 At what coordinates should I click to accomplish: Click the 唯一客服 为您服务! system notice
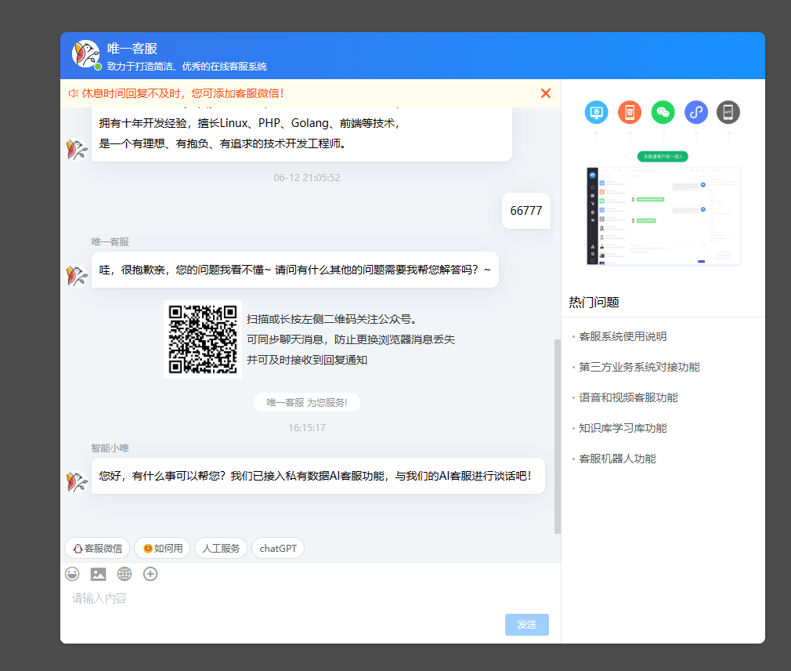click(x=307, y=402)
